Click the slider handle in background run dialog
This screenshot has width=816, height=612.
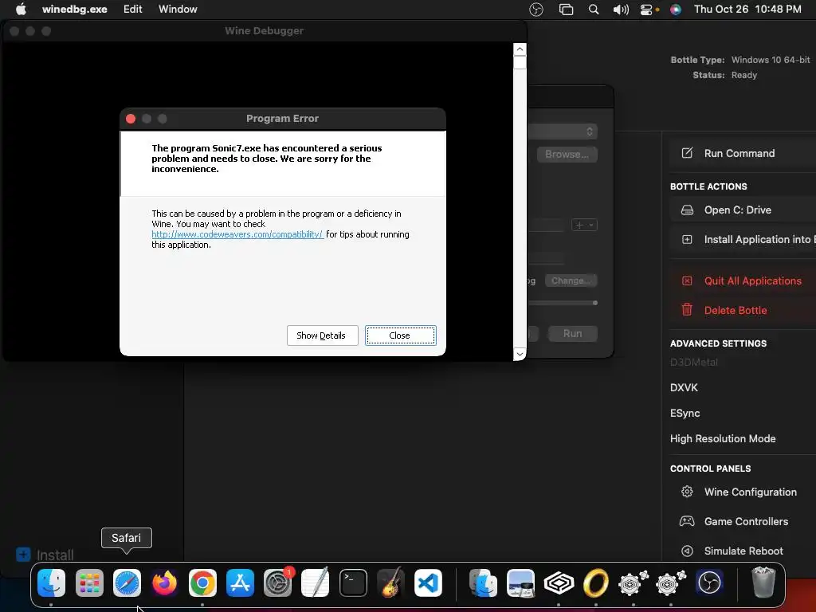(x=594, y=303)
